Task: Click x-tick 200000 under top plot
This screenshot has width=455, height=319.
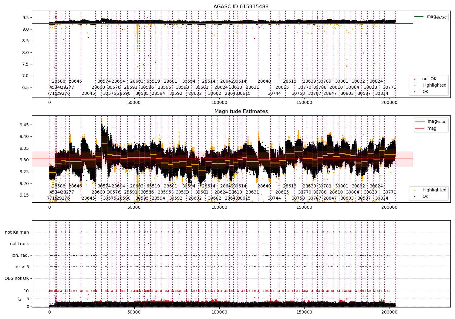Action: click(x=389, y=103)
